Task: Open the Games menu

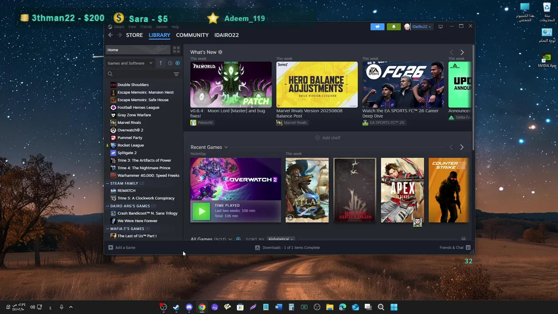Action: point(162,27)
